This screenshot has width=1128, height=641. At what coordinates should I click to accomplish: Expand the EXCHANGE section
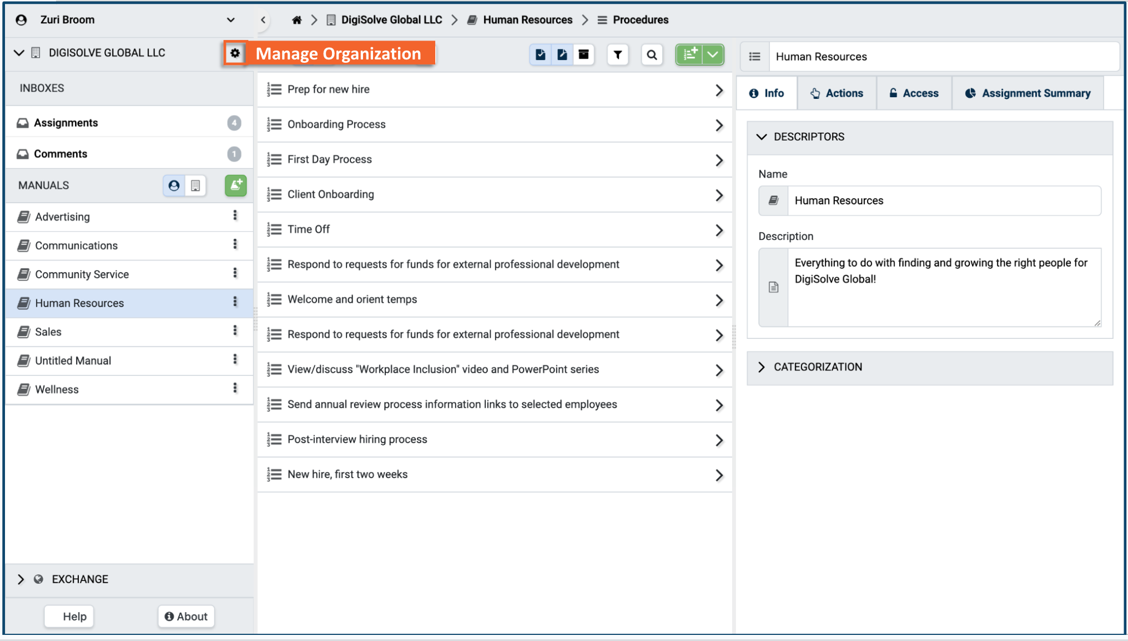(80, 579)
